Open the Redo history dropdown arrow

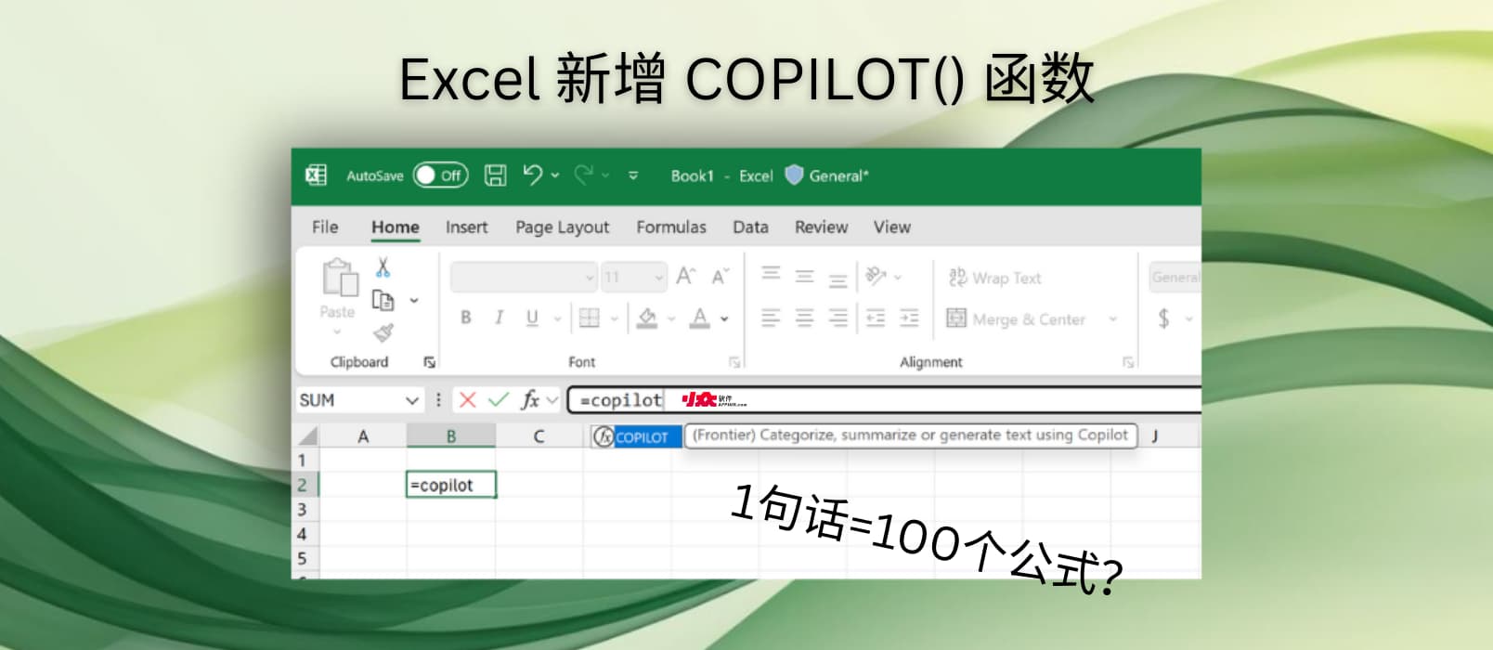pos(605,175)
